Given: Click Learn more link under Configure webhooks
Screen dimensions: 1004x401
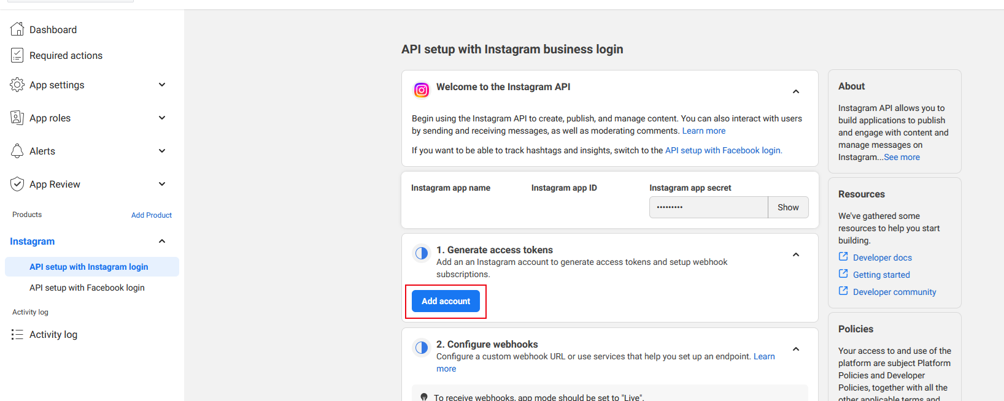Looking at the screenshot, I should (764, 356).
